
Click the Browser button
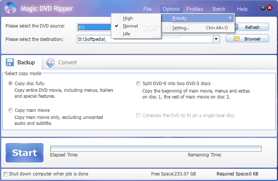[x=247, y=39]
